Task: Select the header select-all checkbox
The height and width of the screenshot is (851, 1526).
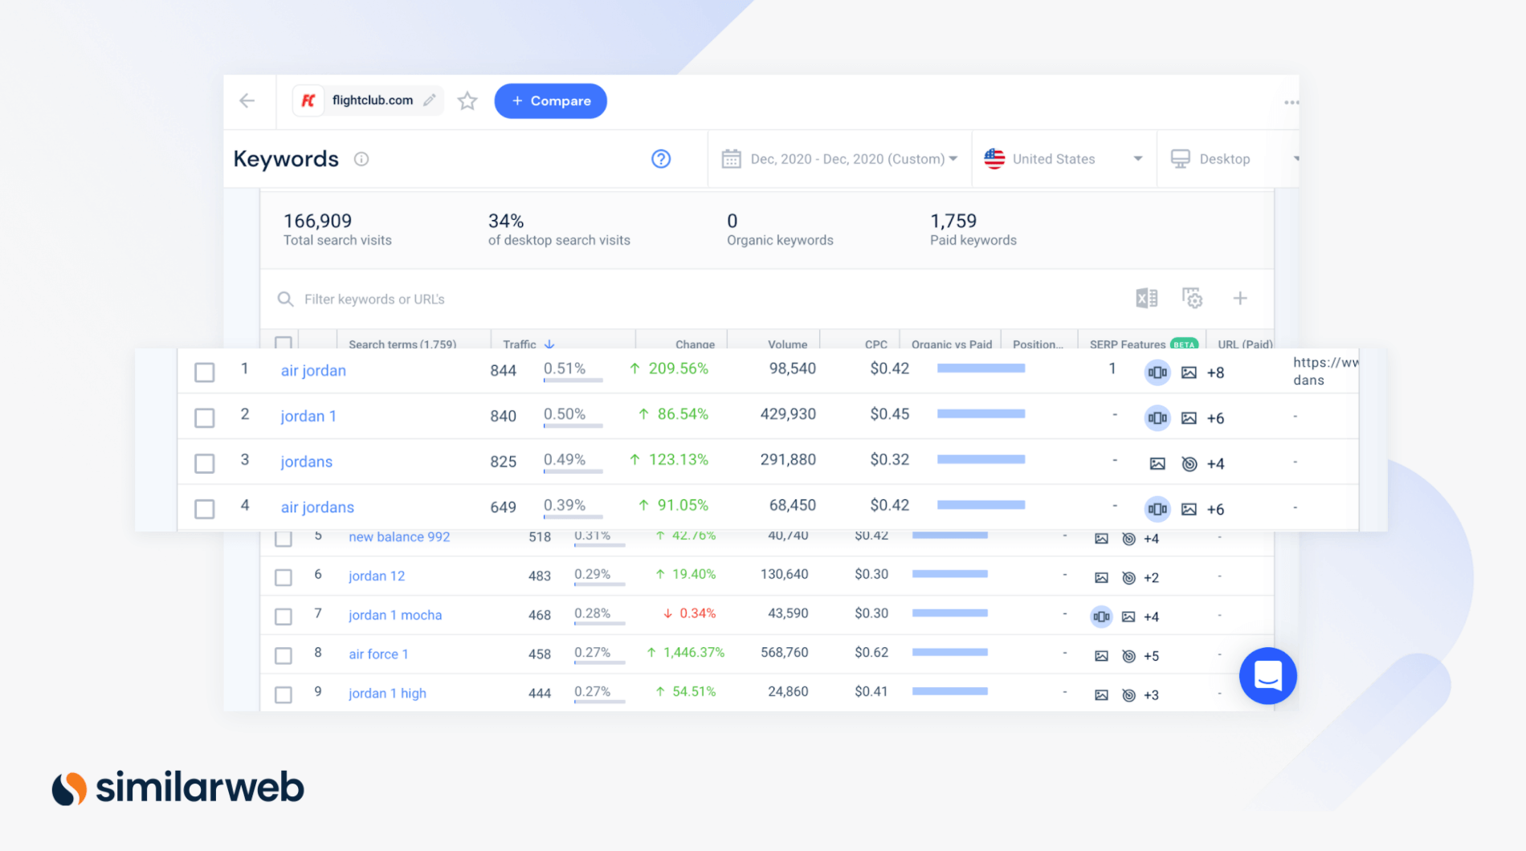Action: [283, 344]
